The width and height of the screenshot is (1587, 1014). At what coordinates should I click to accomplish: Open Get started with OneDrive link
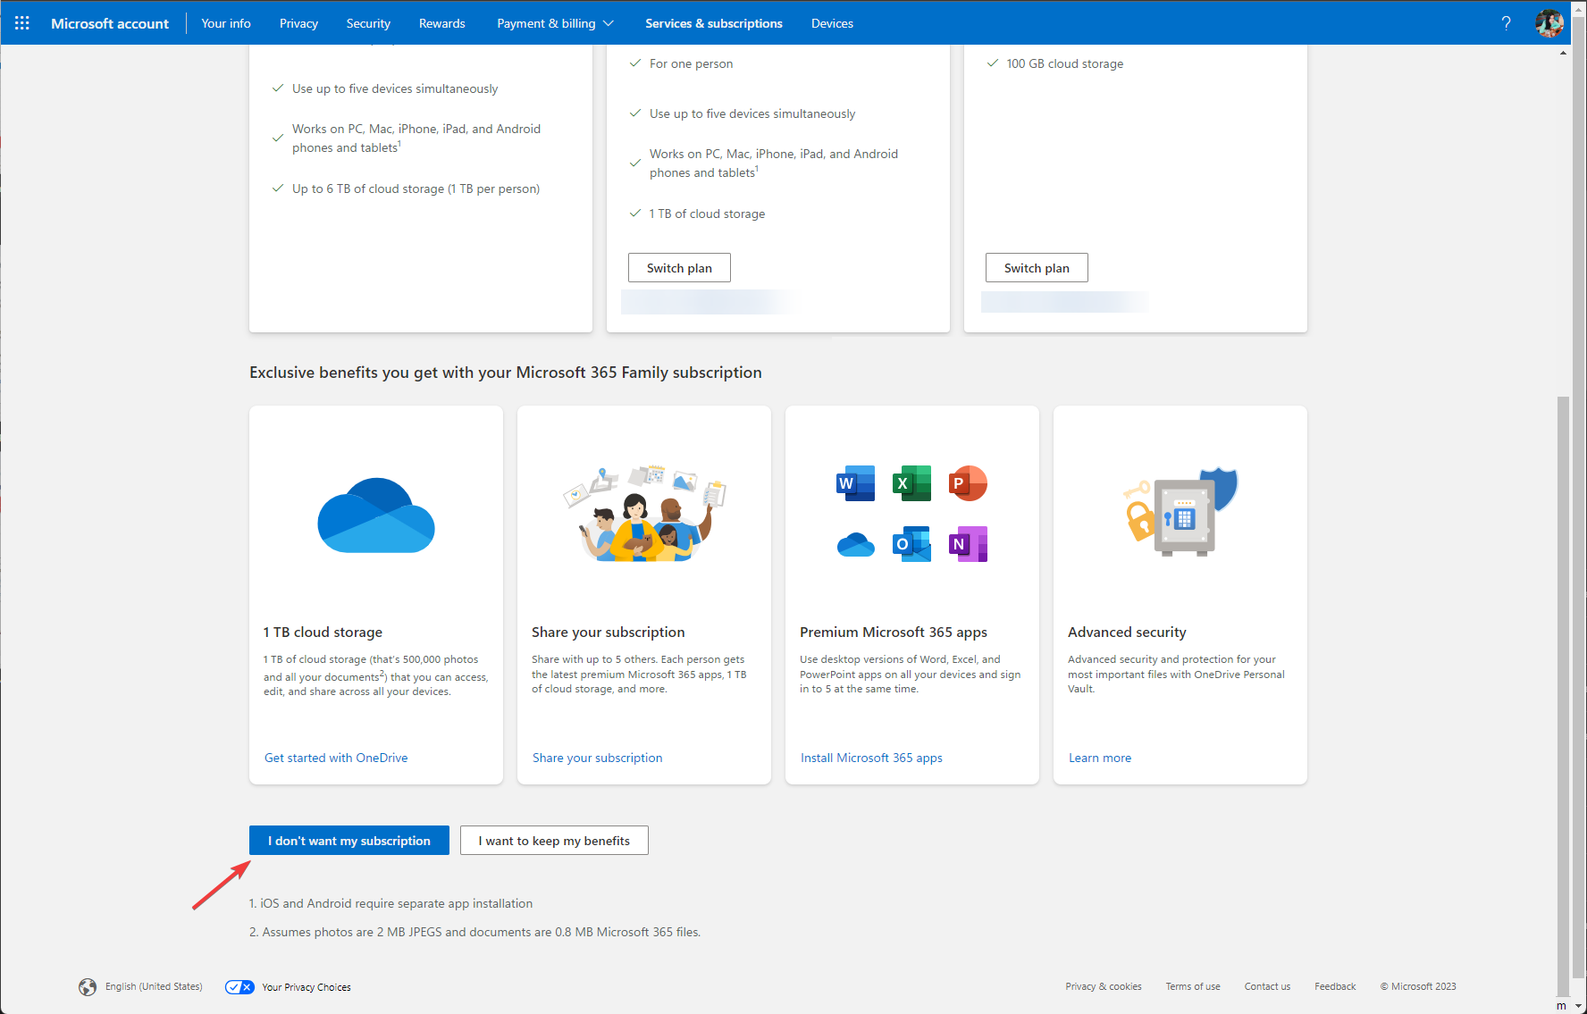pyautogui.click(x=336, y=758)
